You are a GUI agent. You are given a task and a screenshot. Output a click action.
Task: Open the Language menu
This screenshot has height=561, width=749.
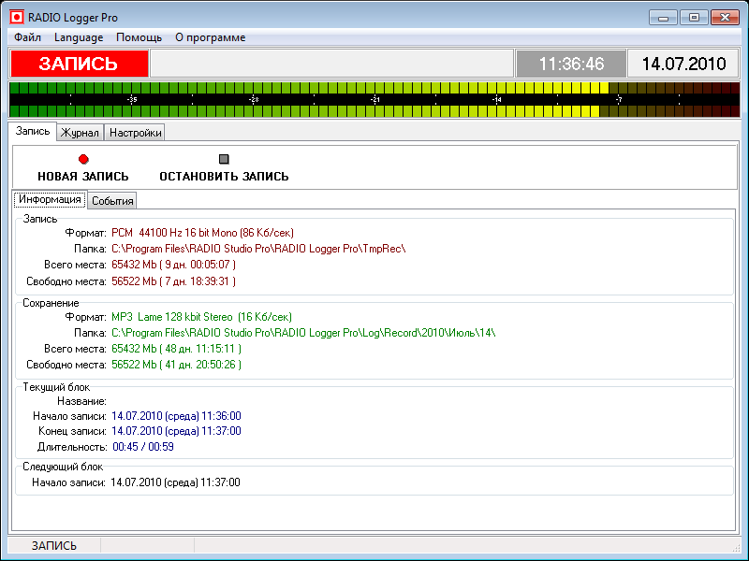pyautogui.click(x=79, y=37)
